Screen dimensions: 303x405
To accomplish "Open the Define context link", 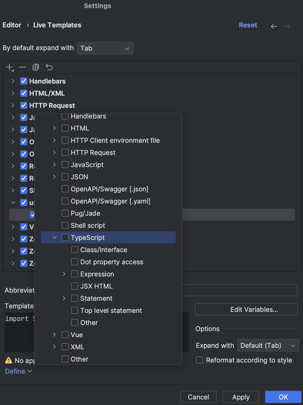I will click(18, 371).
